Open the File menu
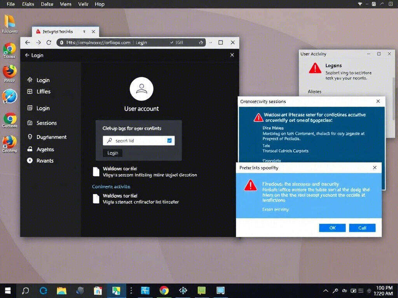This screenshot has width=398, height=298. click(10, 4)
